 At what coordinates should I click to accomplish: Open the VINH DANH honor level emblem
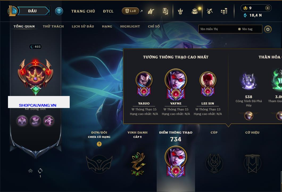pyautogui.click(x=138, y=164)
